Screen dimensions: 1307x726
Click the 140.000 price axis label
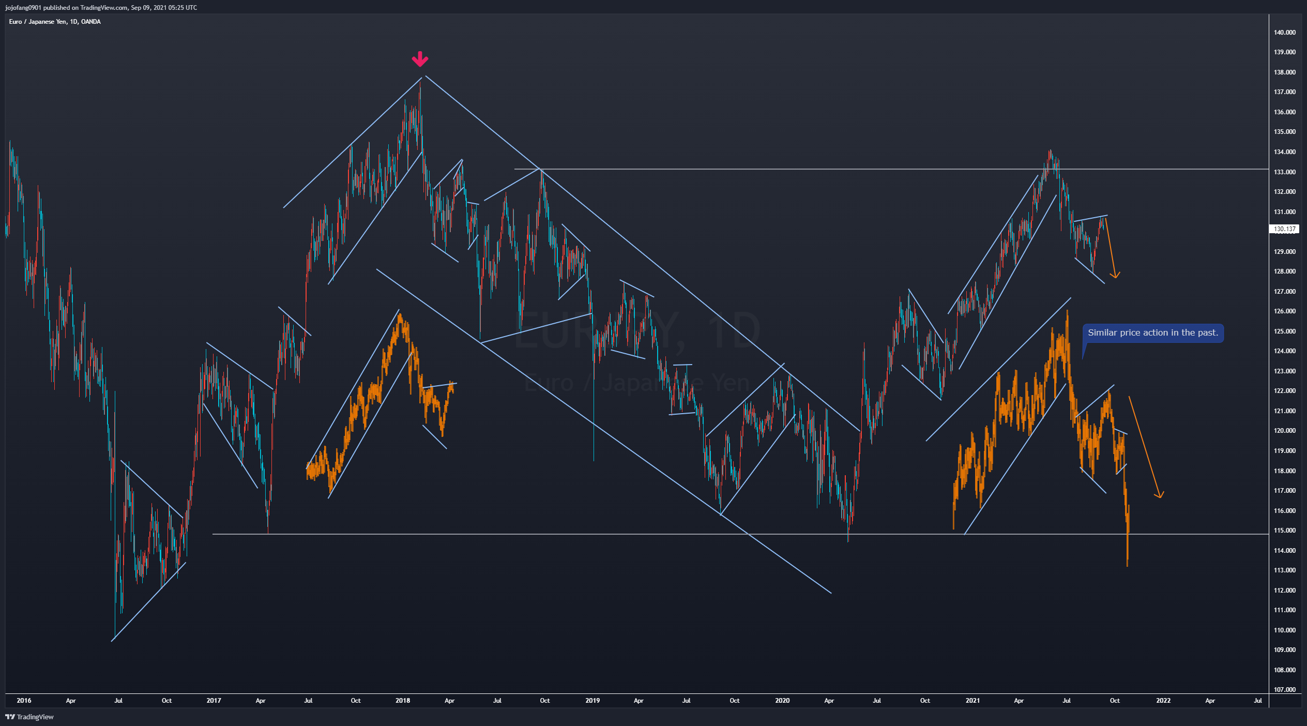coord(1284,32)
